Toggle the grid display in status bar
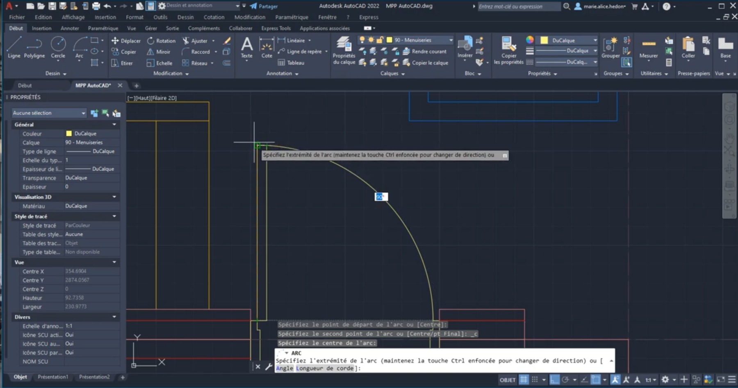This screenshot has width=738, height=388. pyautogui.click(x=524, y=380)
